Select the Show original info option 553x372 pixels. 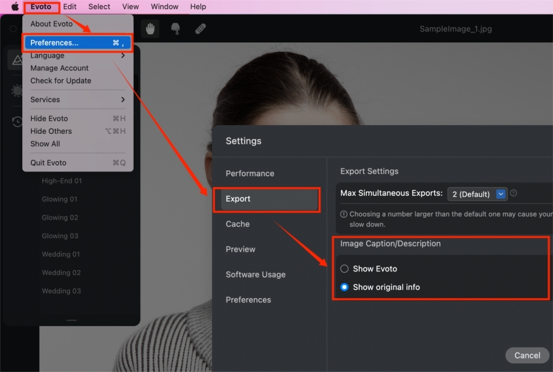pyautogui.click(x=344, y=287)
